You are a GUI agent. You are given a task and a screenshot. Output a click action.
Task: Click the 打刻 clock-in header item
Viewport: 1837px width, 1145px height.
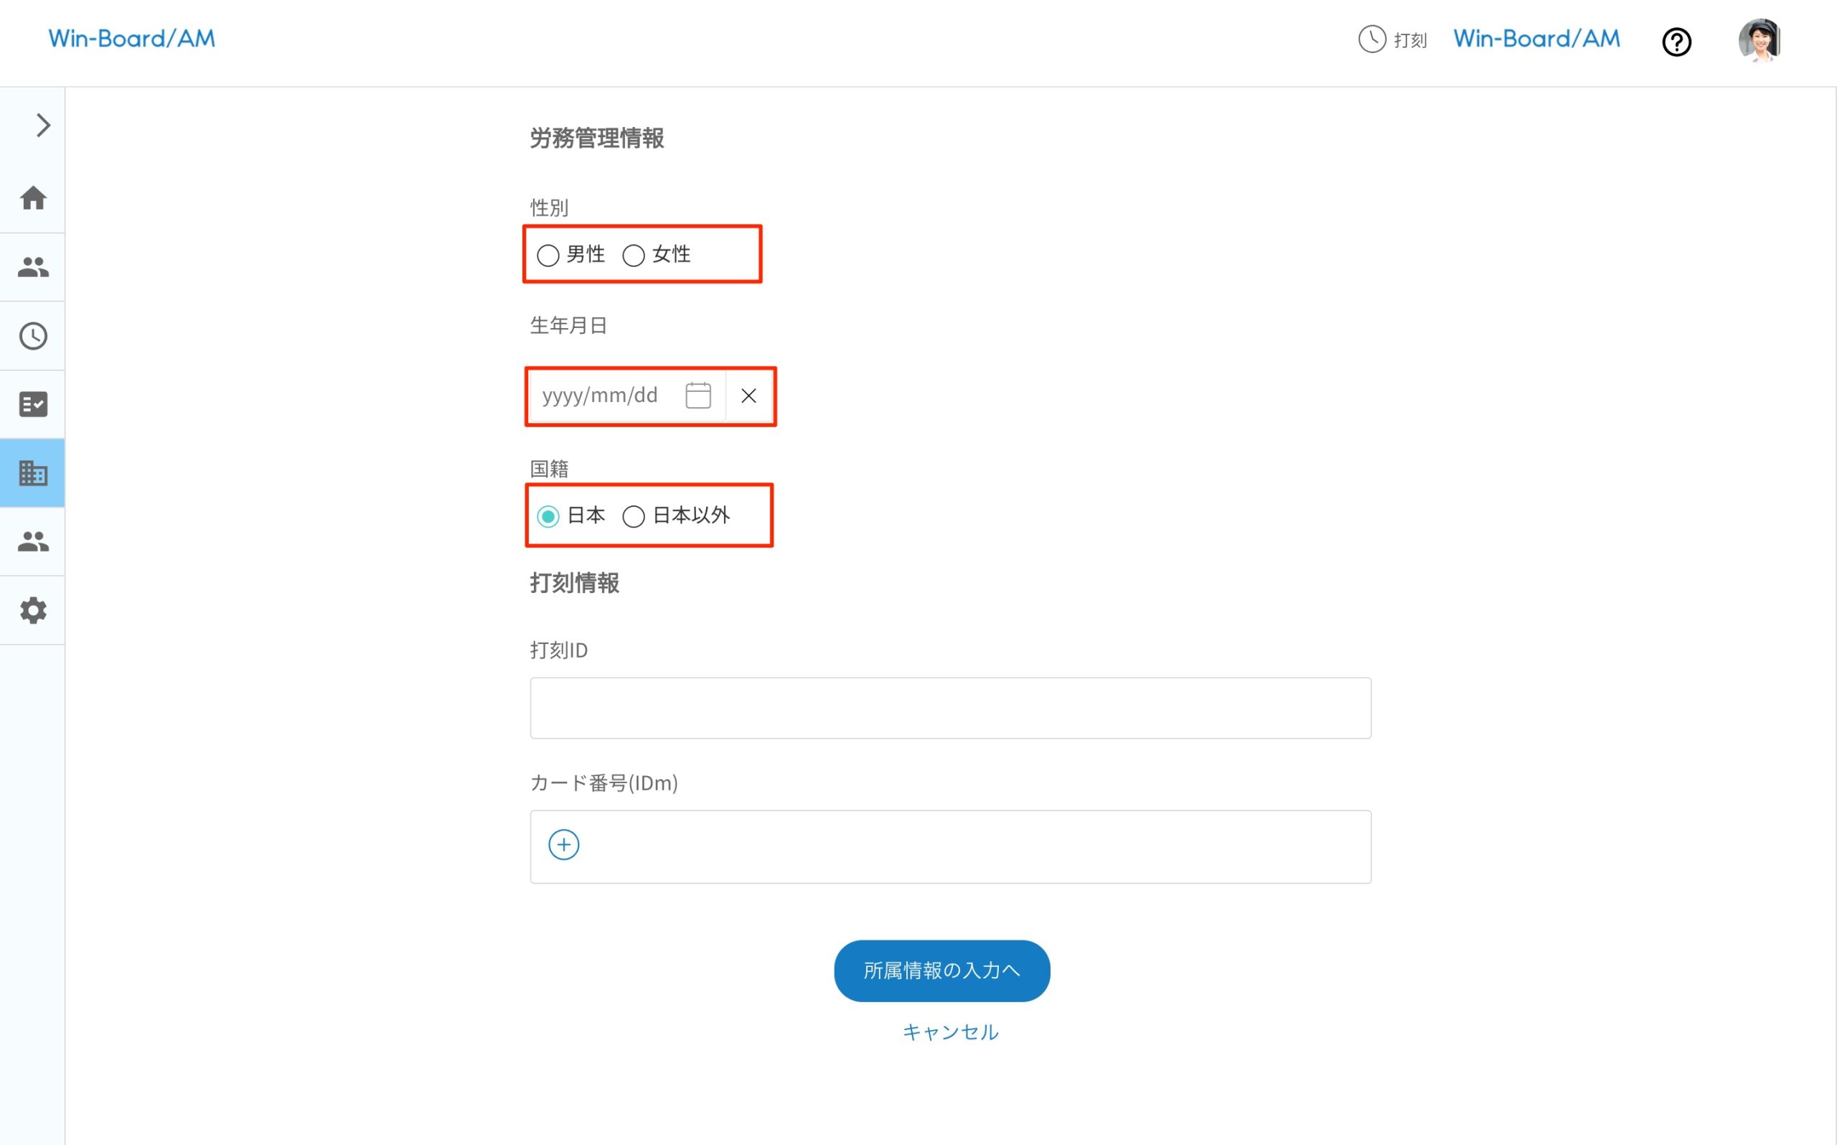point(1393,39)
